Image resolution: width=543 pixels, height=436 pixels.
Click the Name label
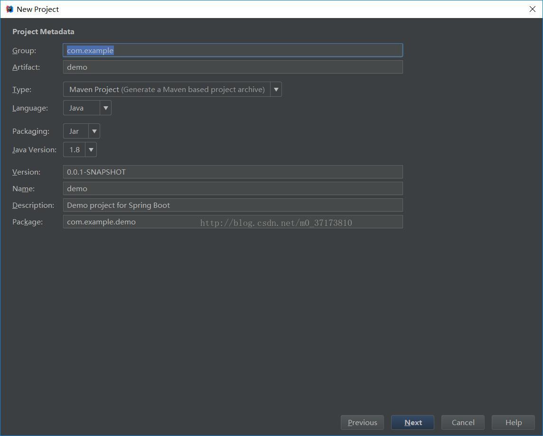pos(24,189)
